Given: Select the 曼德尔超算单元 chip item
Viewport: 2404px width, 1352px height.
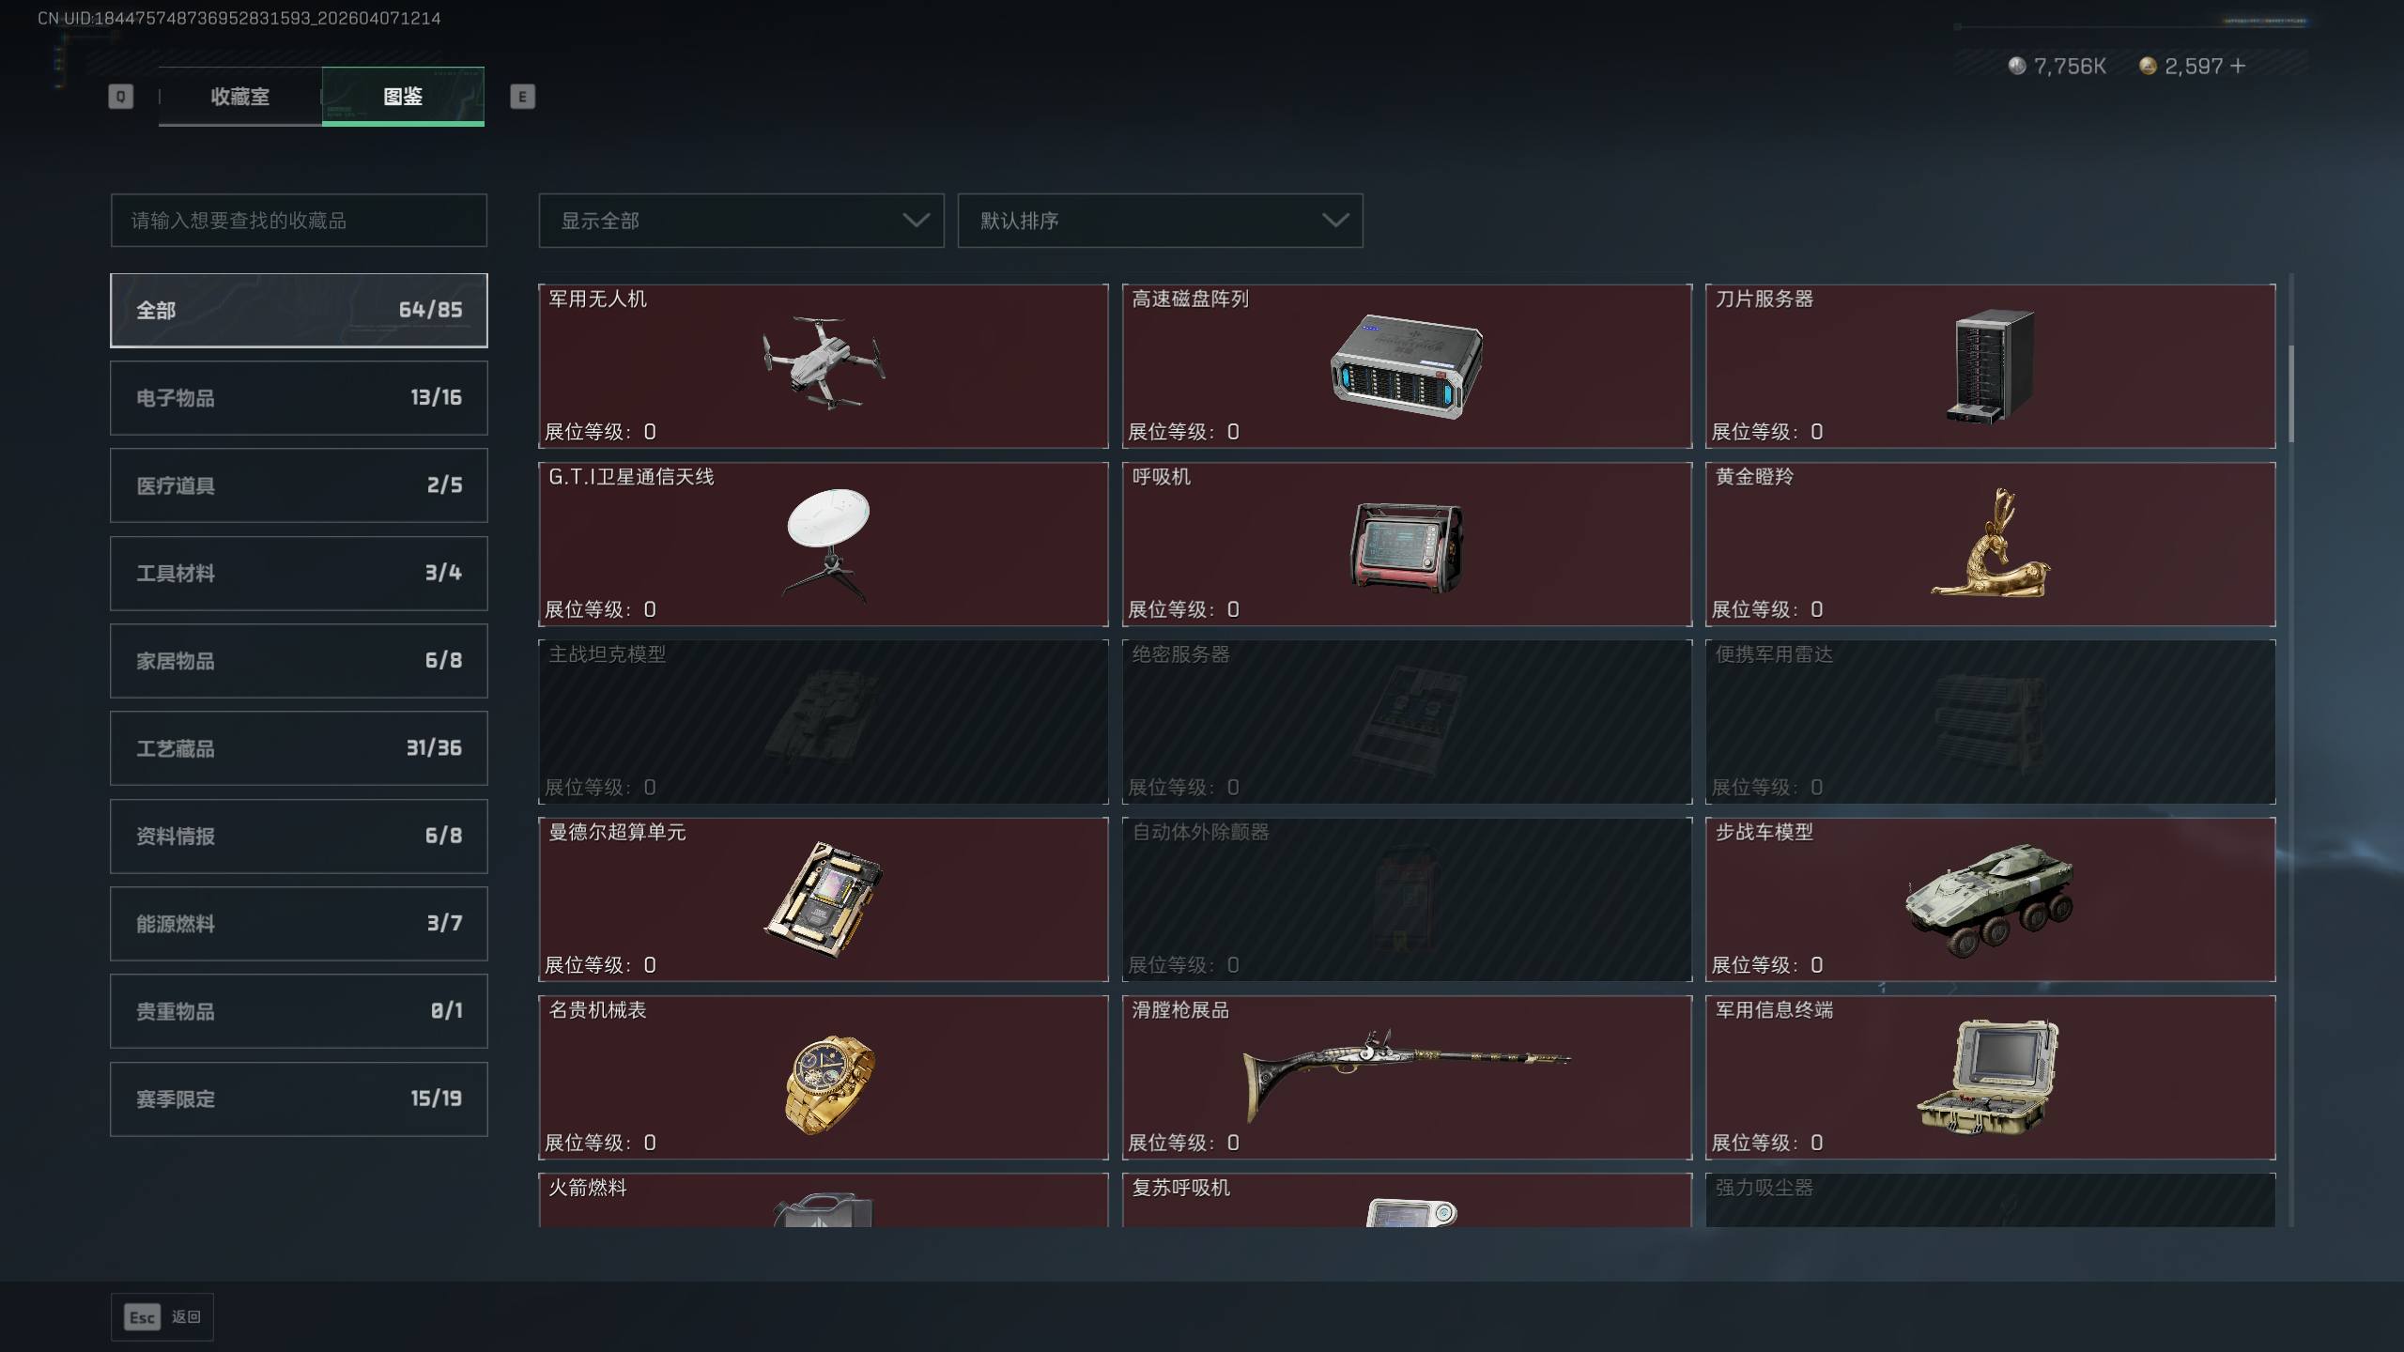Looking at the screenshot, I should [x=823, y=899].
